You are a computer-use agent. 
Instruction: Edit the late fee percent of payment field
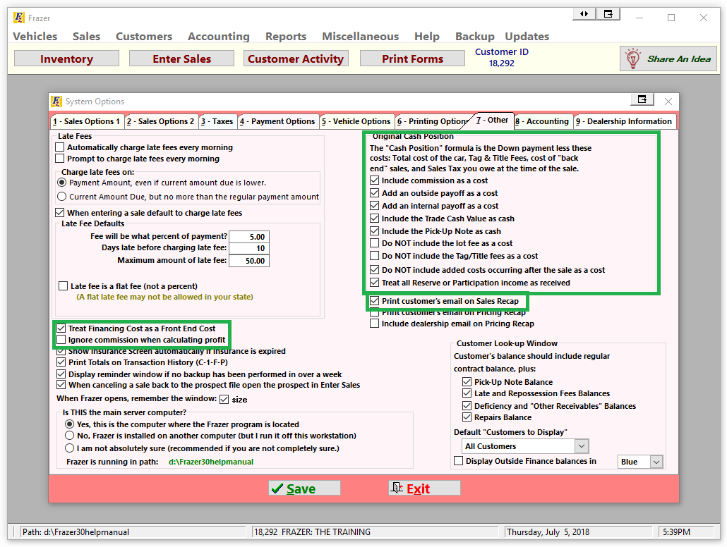249,237
